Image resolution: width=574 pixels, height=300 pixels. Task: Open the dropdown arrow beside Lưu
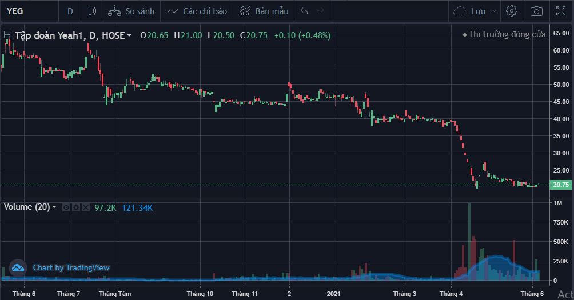coord(494,11)
